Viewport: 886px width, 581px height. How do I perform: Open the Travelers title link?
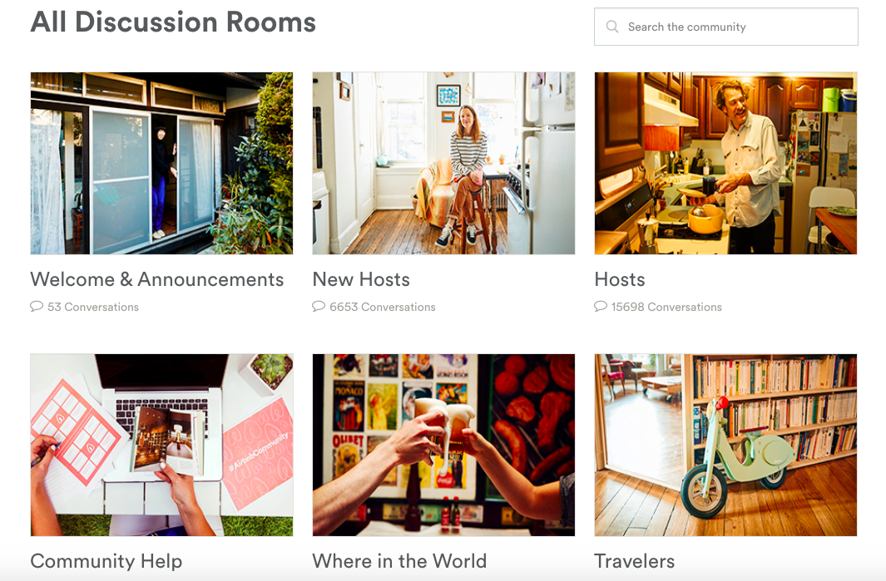635,561
